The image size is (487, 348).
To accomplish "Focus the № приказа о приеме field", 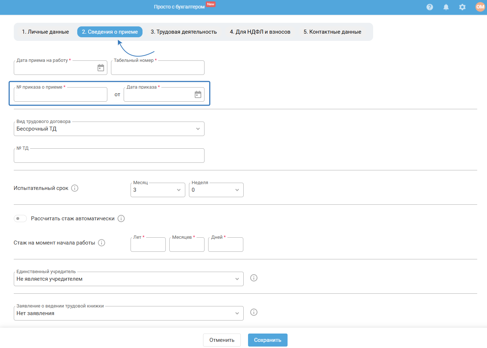I will tap(61, 94).
